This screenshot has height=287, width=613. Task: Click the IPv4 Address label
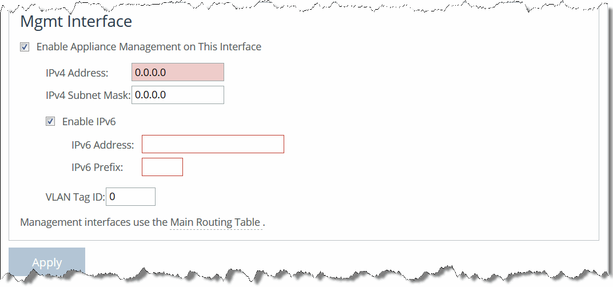(77, 73)
